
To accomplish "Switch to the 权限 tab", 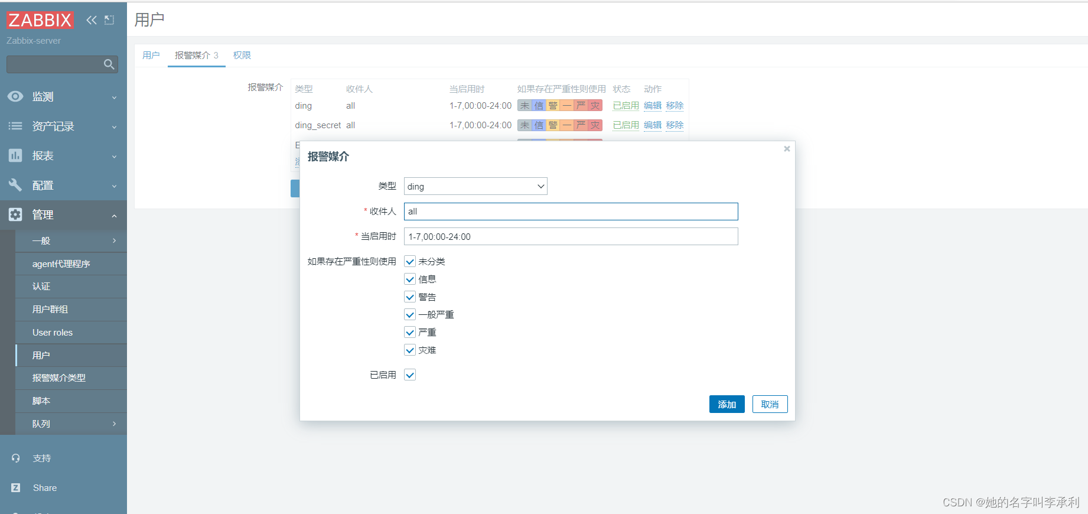I will [242, 55].
